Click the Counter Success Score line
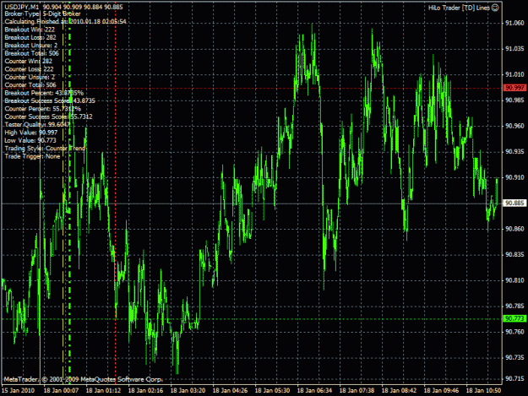Viewport: 528px width, 396px height. pos(48,117)
